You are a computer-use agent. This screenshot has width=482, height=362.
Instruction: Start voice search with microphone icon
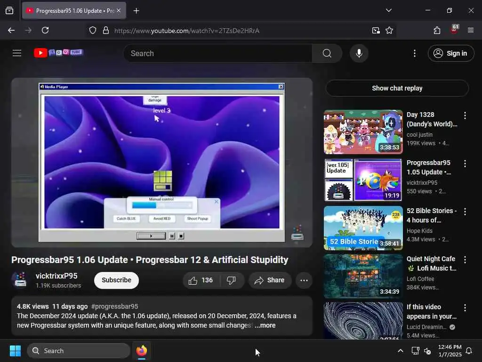click(x=359, y=53)
